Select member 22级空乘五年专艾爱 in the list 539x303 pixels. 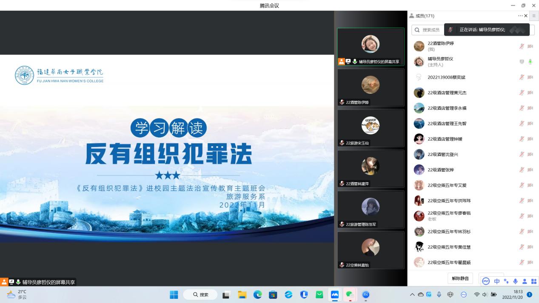pyautogui.click(x=447, y=185)
